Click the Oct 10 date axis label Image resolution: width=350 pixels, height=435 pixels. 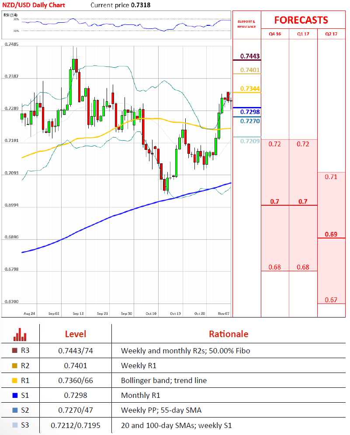[x=151, y=314]
